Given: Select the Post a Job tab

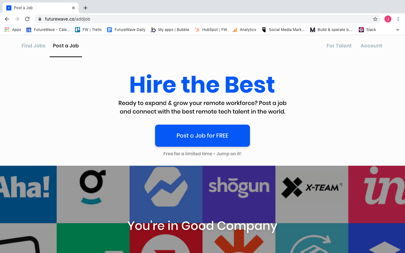Looking at the screenshot, I should tap(66, 46).
